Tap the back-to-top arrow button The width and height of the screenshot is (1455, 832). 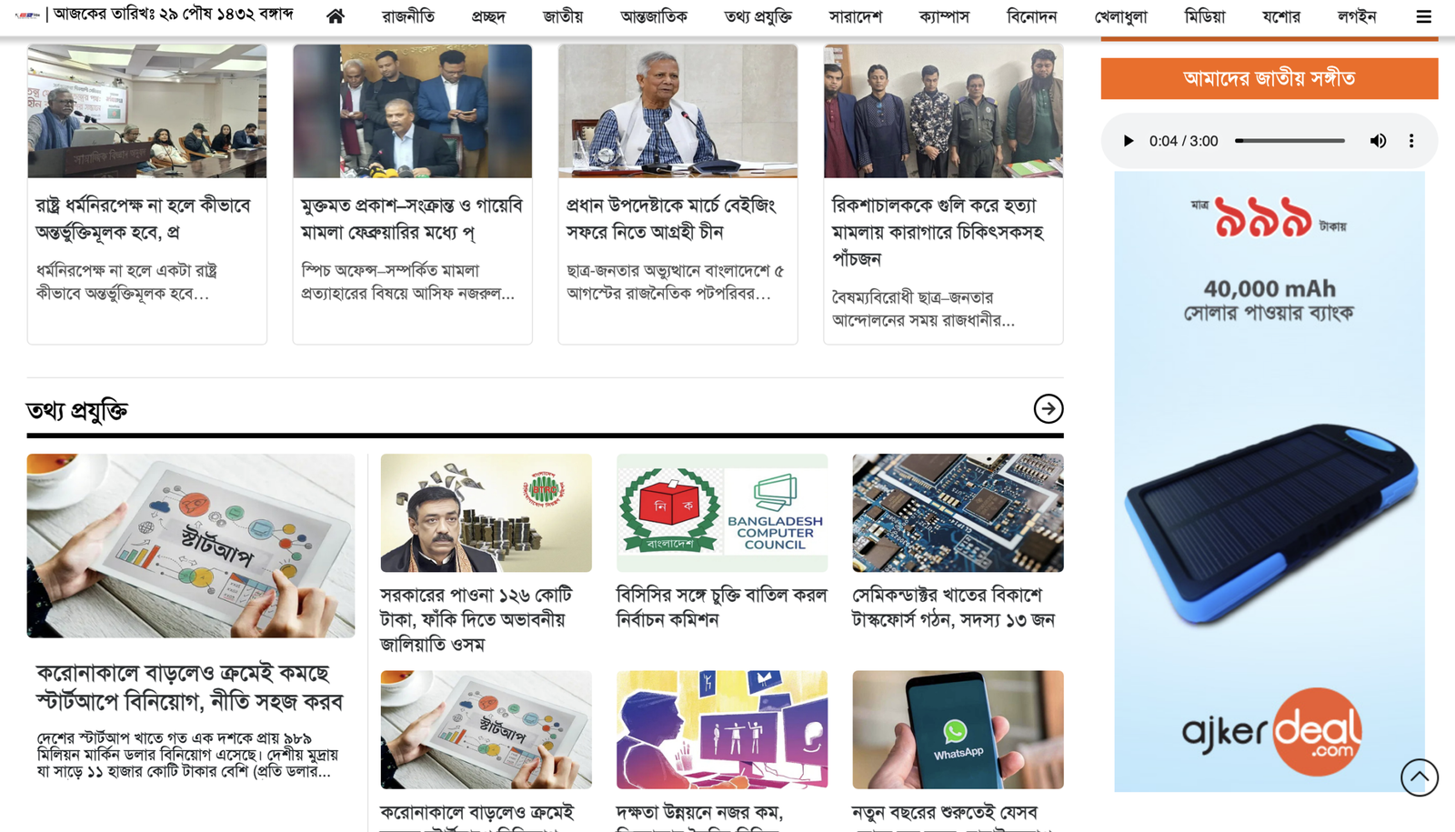[1419, 777]
